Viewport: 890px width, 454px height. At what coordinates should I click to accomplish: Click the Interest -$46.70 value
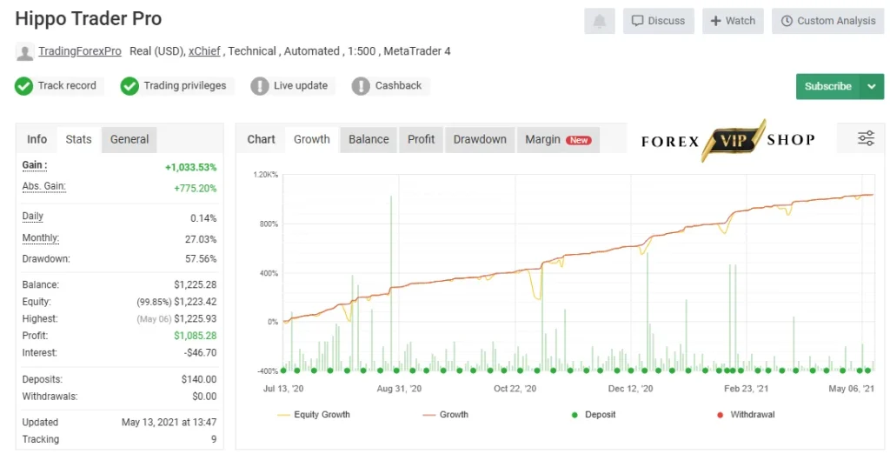[201, 353]
